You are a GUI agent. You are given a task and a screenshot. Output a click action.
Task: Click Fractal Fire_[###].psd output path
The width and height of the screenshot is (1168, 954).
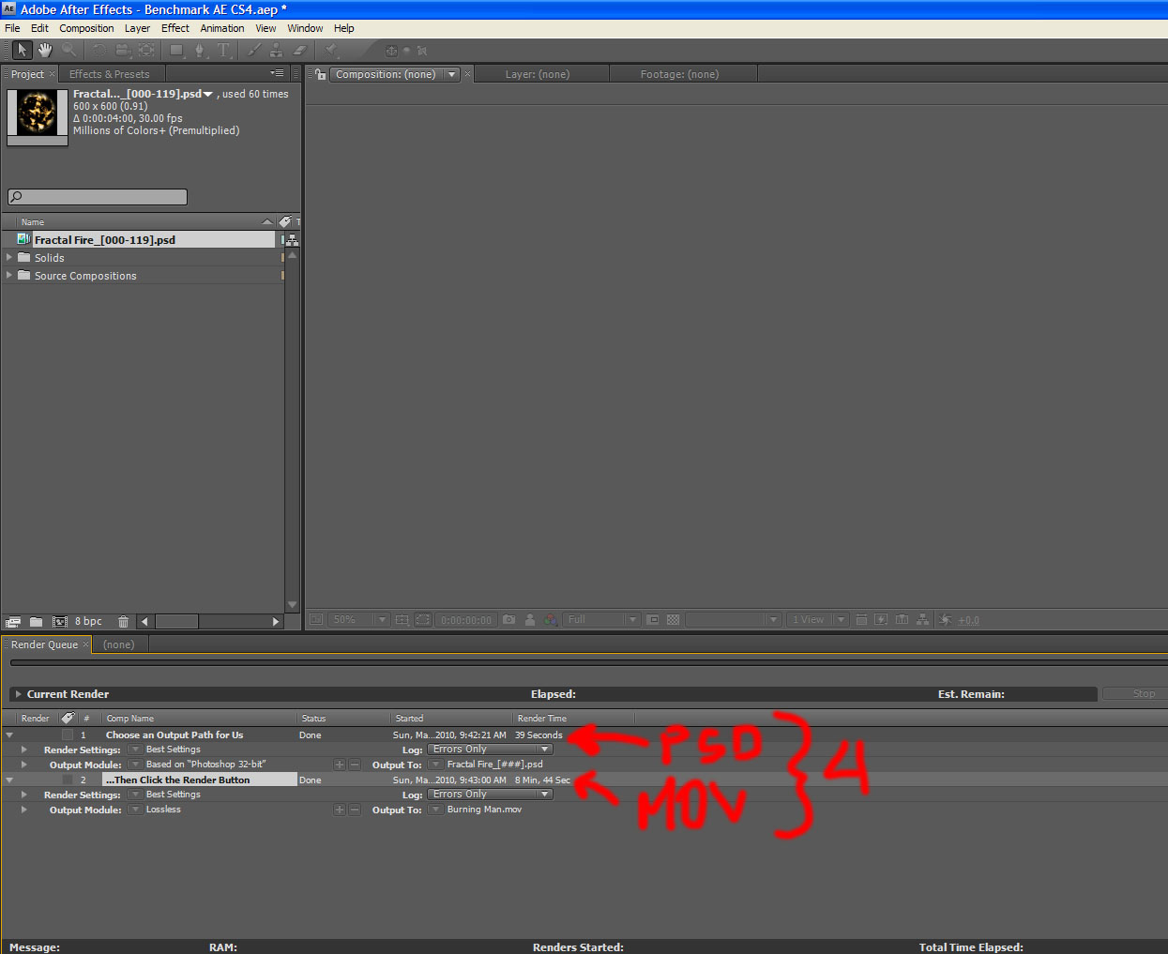(x=495, y=765)
